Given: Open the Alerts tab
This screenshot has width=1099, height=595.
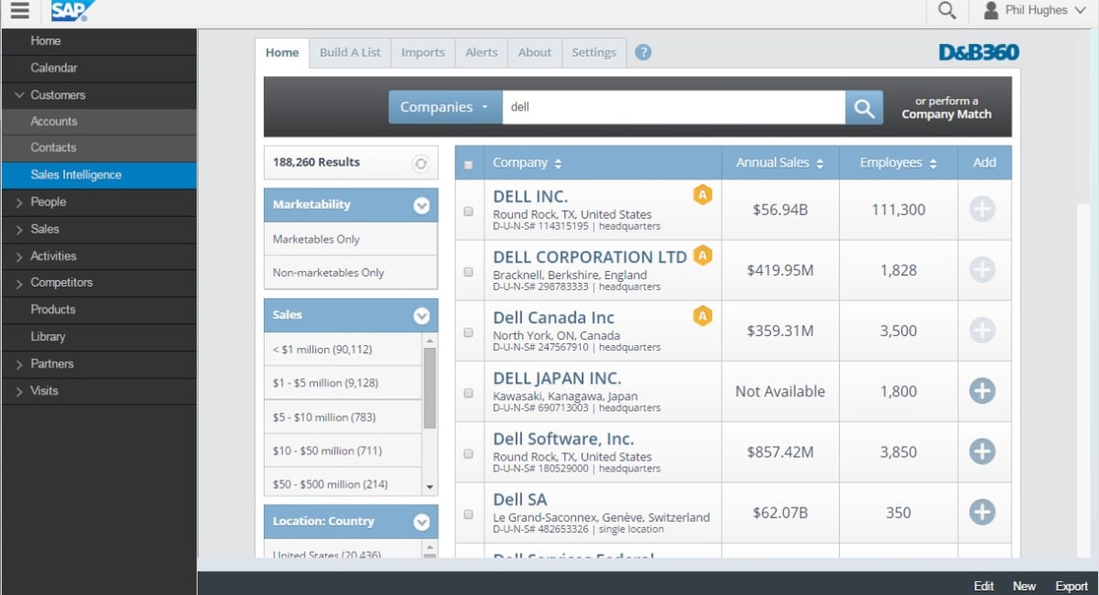Looking at the screenshot, I should click(482, 52).
